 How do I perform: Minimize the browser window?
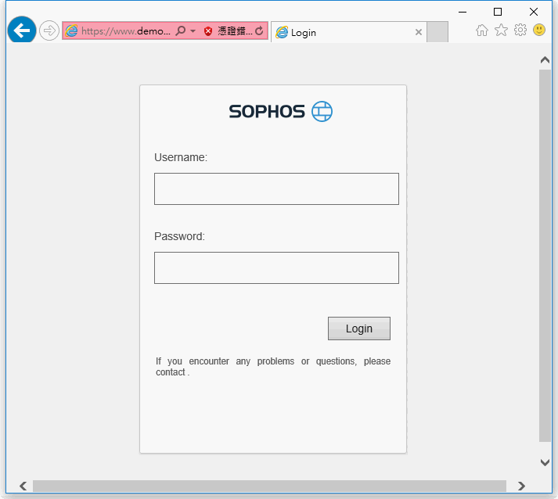463,12
